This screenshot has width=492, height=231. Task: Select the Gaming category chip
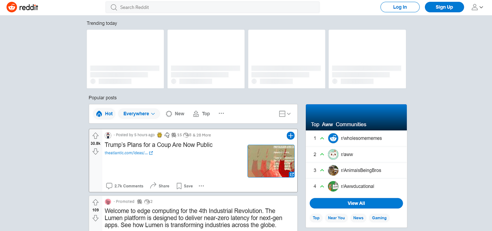[x=379, y=218]
